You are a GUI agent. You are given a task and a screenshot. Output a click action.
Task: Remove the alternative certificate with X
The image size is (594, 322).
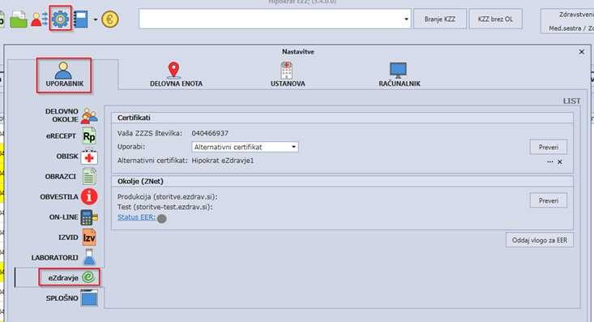point(560,162)
